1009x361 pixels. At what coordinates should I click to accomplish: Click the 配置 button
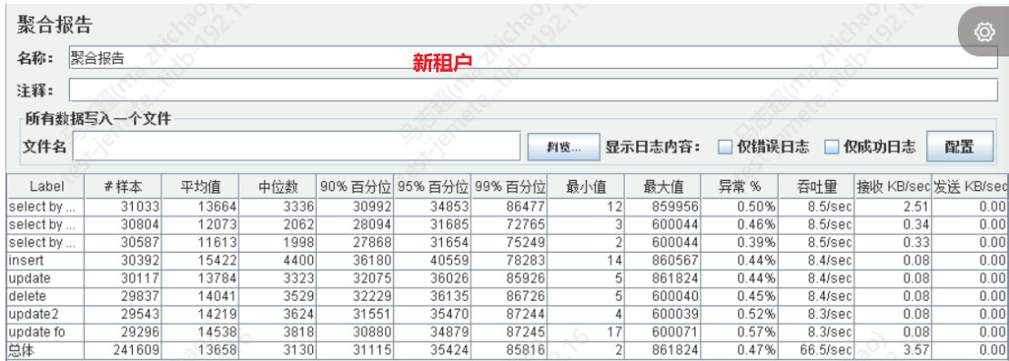click(x=960, y=146)
